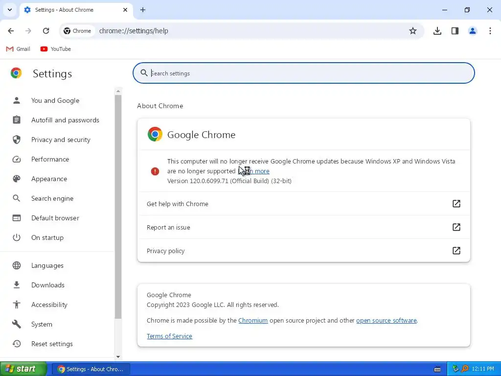
Task: Open Downloads settings in sidebar
Action: click(x=47, y=285)
